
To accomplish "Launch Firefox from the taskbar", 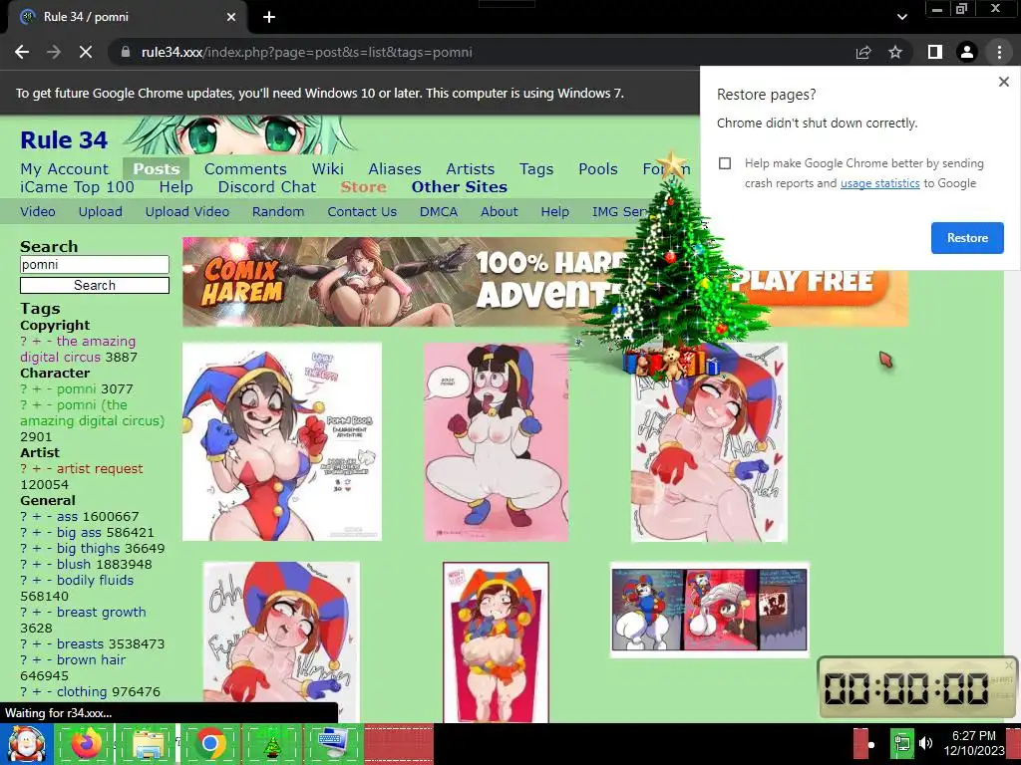I will [x=86, y=744].
